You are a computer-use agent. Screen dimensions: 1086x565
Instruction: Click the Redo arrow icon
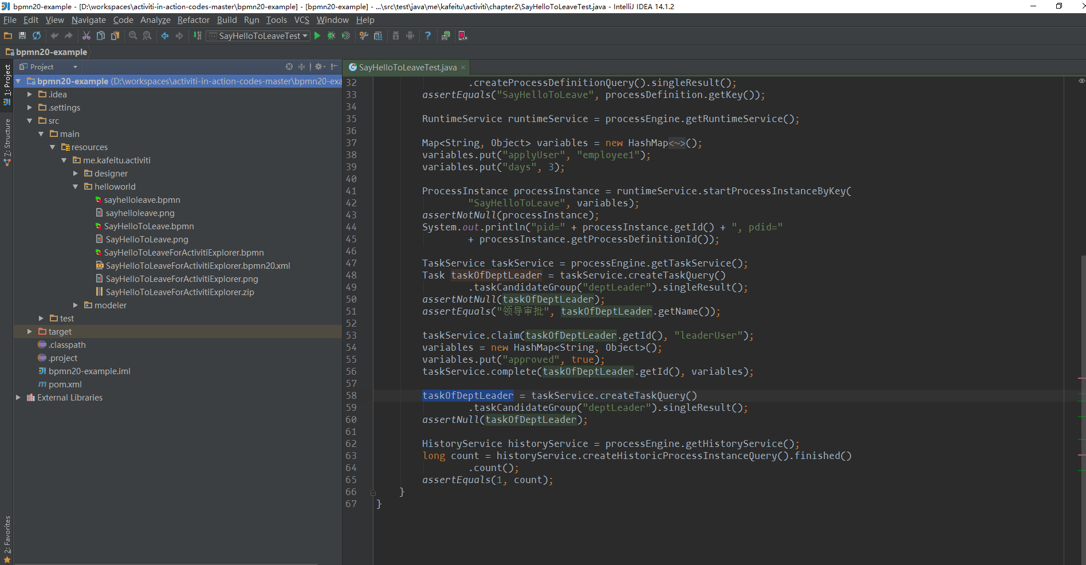[69, 36]
